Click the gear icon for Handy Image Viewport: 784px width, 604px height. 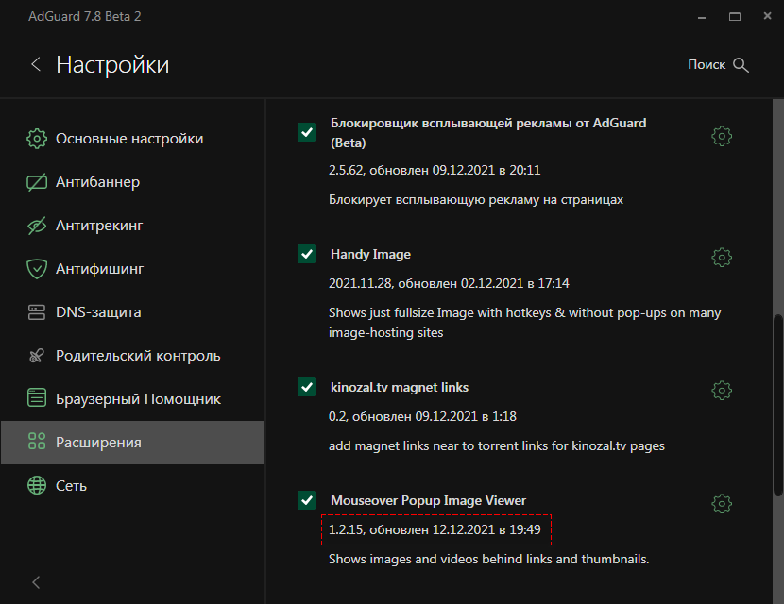[x=722, y=257]
